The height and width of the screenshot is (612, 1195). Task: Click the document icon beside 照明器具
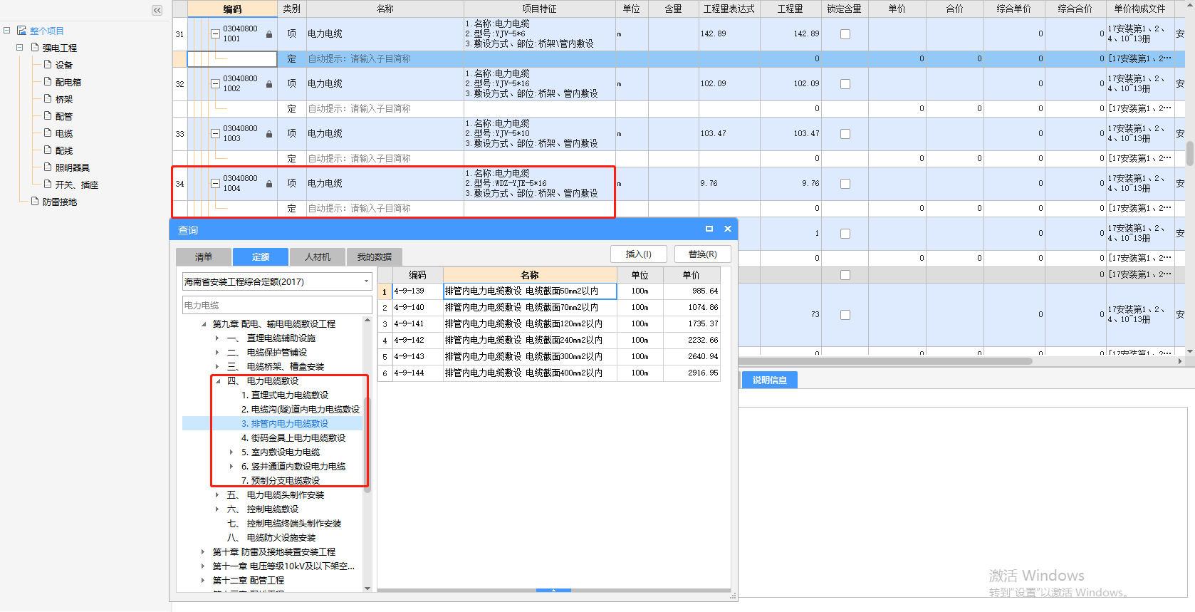[x=48, y=167]
